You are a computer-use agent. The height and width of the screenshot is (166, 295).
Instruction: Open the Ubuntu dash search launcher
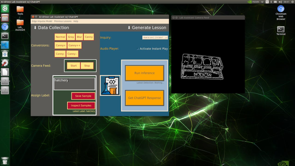(x=5, y=9)
